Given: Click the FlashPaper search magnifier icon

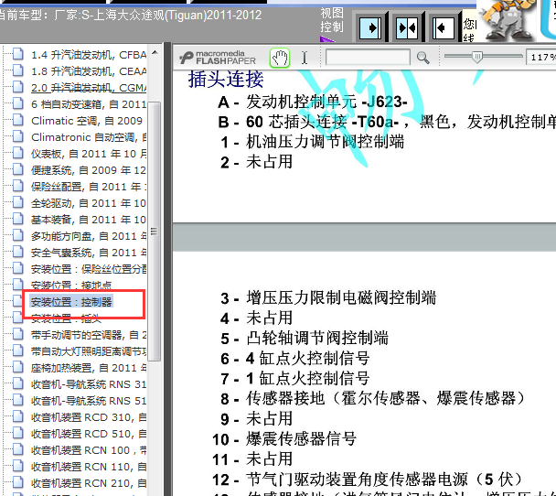Looking at the screenshot, I should (423, 58).
